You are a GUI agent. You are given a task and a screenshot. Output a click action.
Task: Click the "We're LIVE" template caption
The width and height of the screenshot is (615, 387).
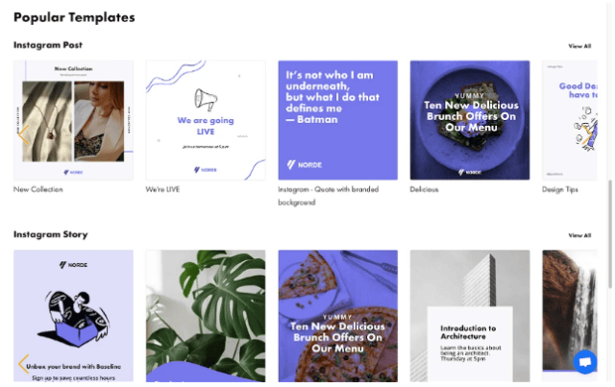pyautogui.click(x=163, y=189)
